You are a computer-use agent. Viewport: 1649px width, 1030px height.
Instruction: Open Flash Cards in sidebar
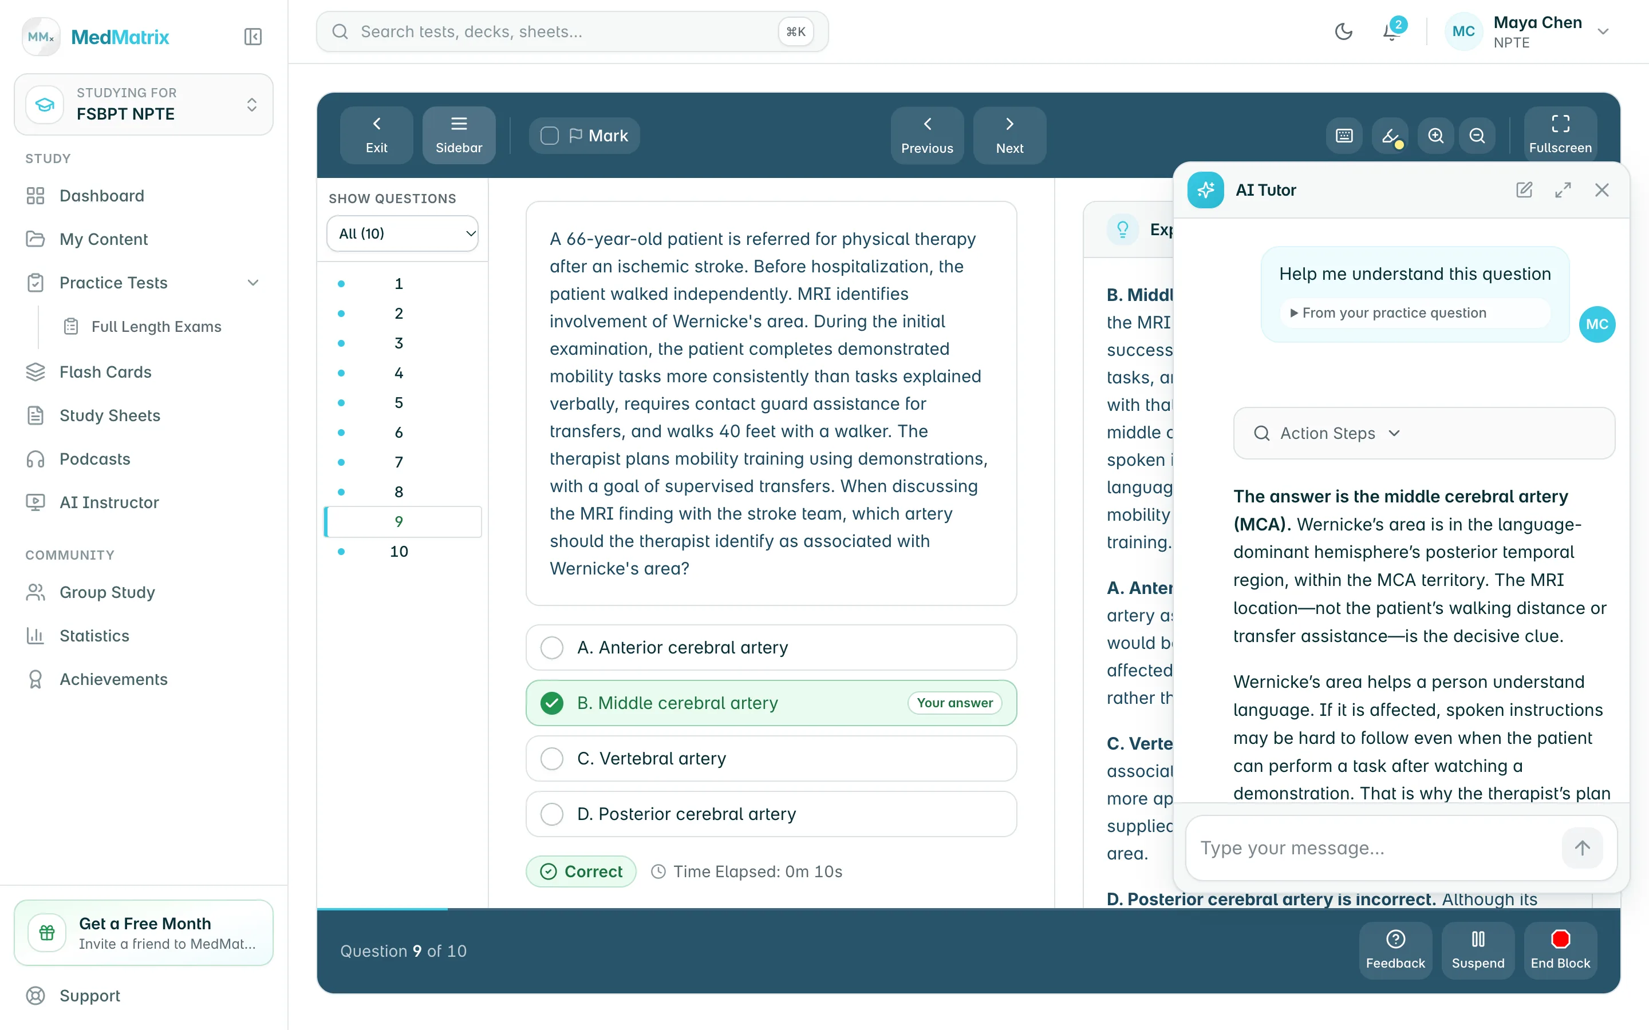point(105,372)
